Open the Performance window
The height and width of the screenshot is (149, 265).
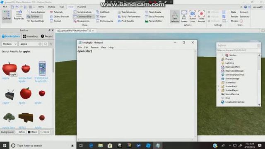tap(104, 21)
